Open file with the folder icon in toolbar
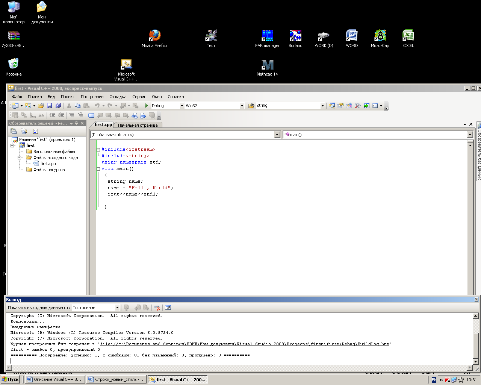Viewport: 481px width, 385px height. pyautogui.click(x=41, y=106)
